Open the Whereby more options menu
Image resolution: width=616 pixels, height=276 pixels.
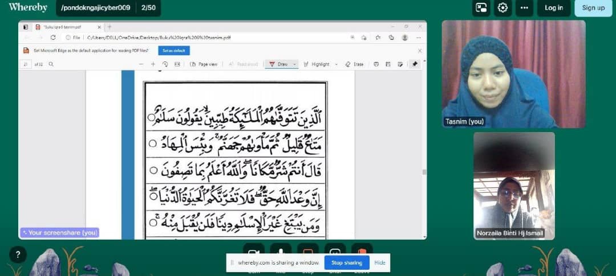(x=524, y=8)
